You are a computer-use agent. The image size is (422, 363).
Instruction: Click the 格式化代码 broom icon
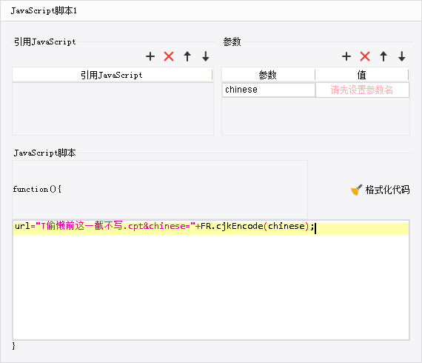(356, 190)
